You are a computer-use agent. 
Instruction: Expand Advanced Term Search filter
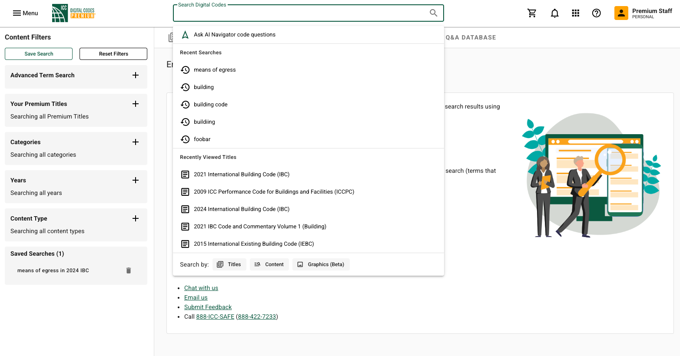point(136,75)
